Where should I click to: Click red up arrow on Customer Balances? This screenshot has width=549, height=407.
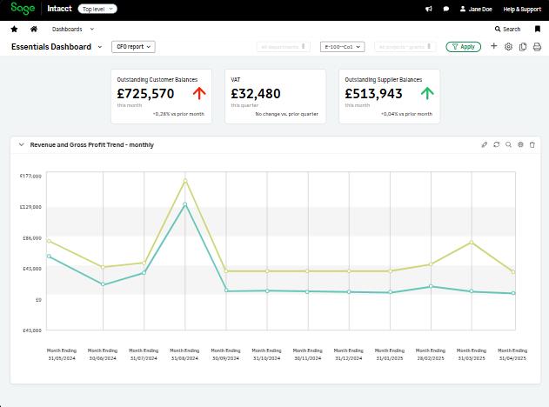coord(199,93)
